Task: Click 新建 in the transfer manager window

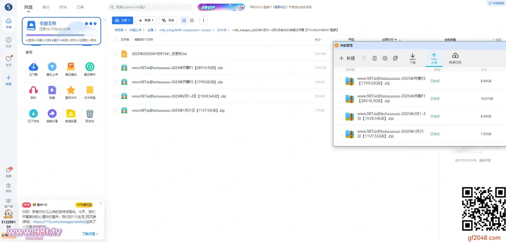Action: (x=347, y=58)
